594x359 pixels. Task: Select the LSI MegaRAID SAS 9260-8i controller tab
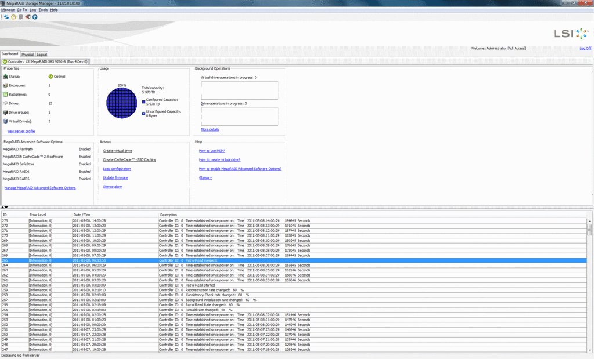pos(45,61)
